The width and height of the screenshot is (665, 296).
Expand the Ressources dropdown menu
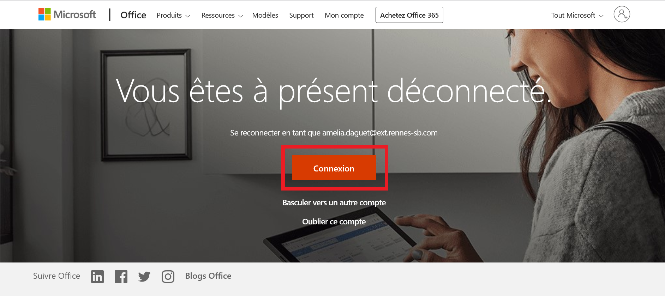tap(222, 15)
